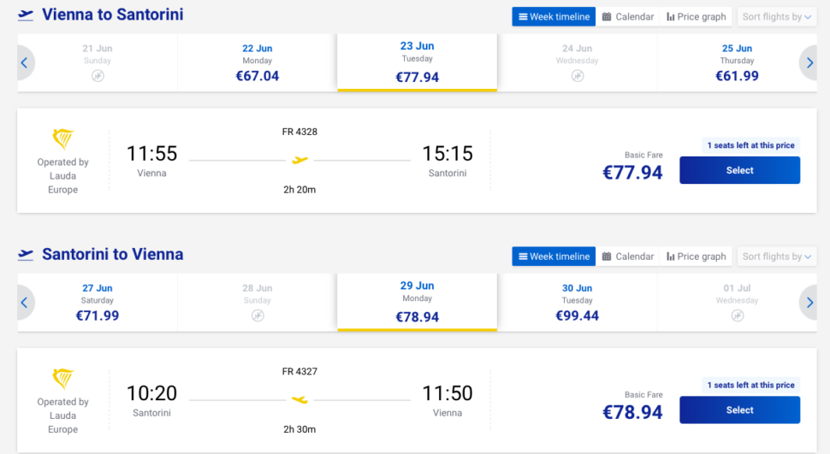Click return airplane icon beside Santorini to Vienna
The width and height of the screenshot is (830, 454).
click(x=26, y=255)
